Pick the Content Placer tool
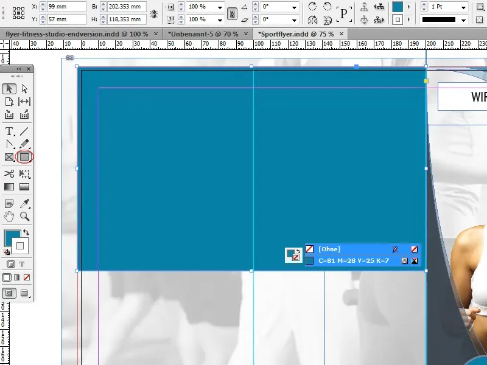Screen dimensions: 487x365 (x=24, y=115)
